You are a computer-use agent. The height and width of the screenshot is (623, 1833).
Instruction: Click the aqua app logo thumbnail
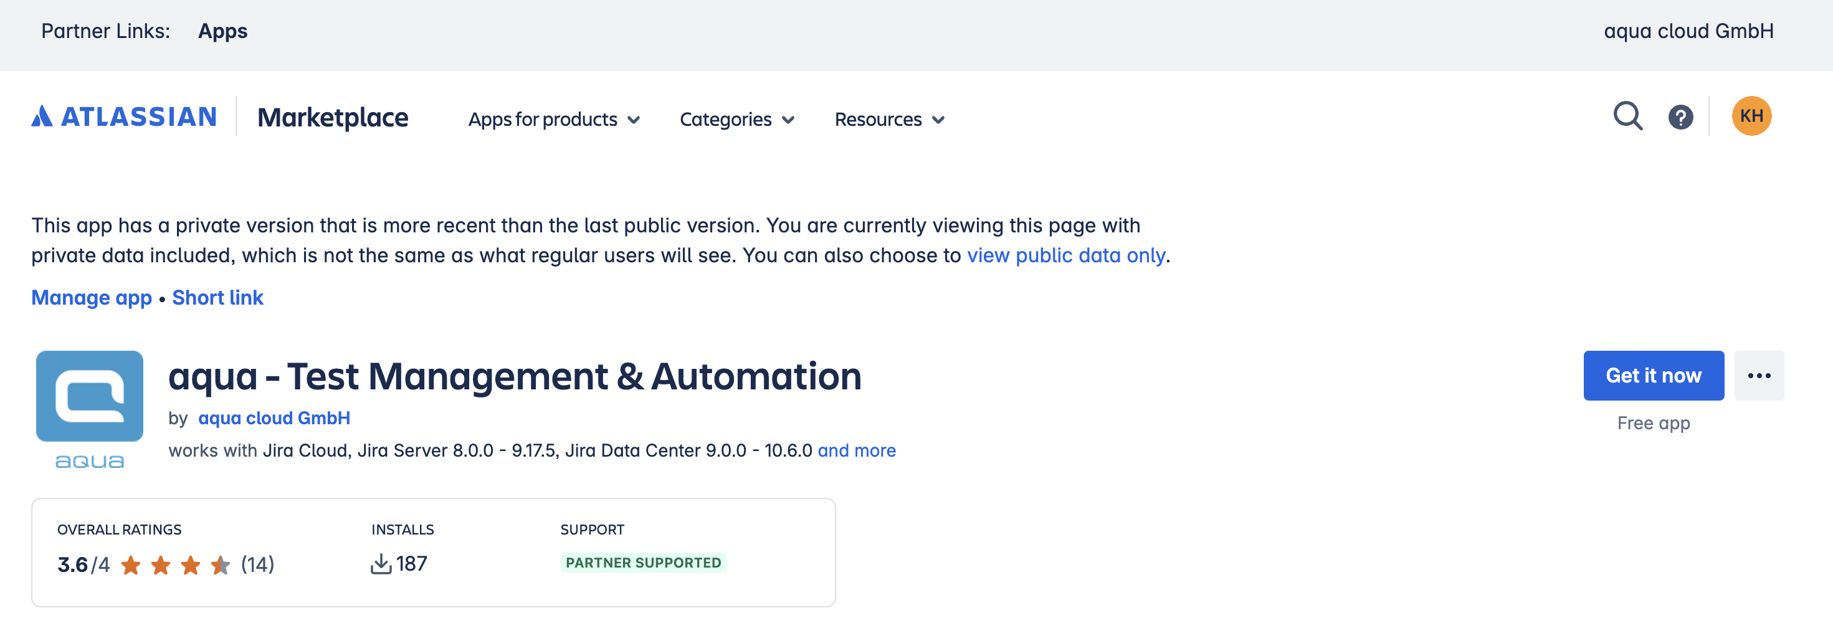click(90, 397)
